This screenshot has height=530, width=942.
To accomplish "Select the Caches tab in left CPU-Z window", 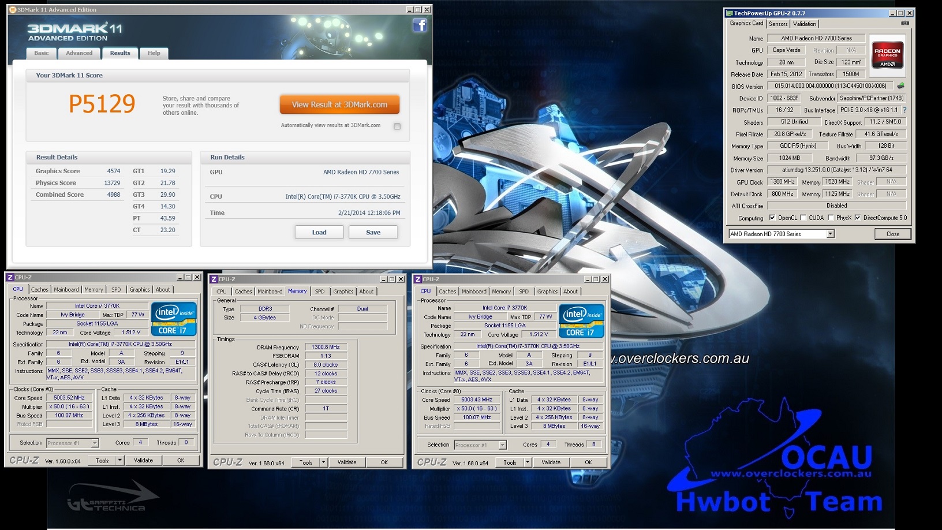I will 40,290.
